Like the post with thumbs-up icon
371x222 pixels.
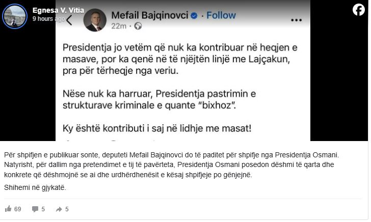coord(8,209)
